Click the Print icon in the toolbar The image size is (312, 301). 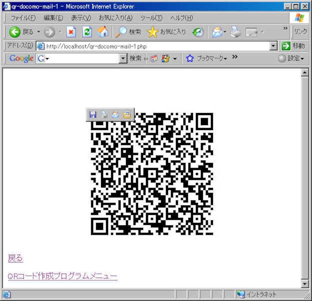[236, 32]
